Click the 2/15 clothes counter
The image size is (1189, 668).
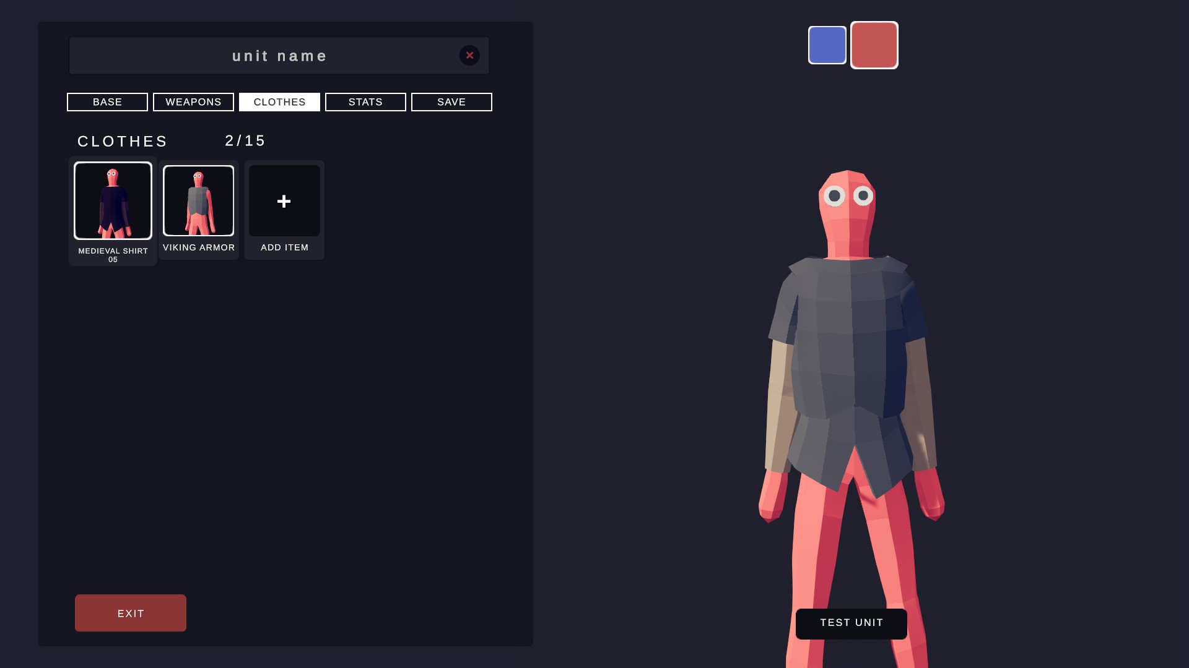245,141
